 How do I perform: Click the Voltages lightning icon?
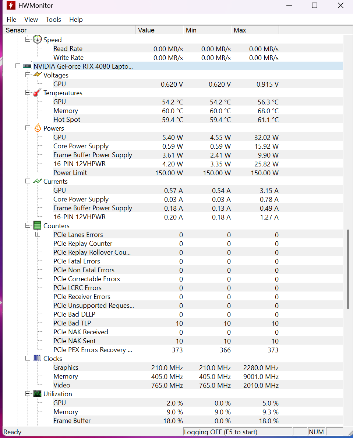coord(38,75)
